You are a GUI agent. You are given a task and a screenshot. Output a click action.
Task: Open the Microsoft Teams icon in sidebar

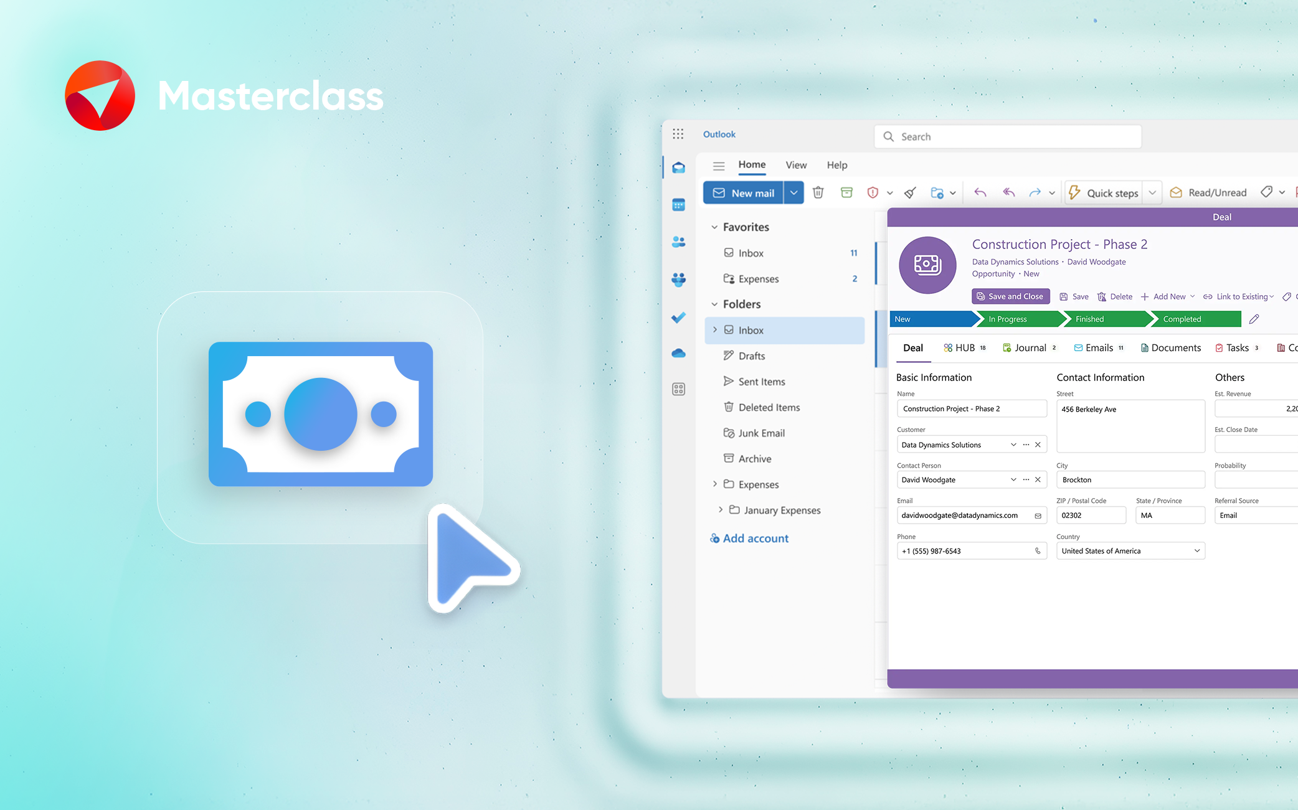click(678, 279)
